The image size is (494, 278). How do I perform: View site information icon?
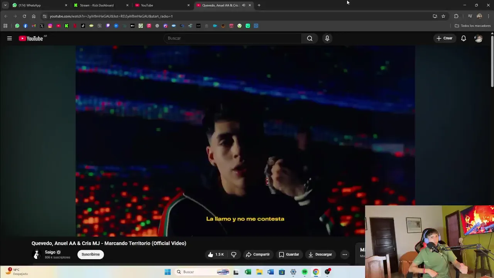[x=44, y=16]
